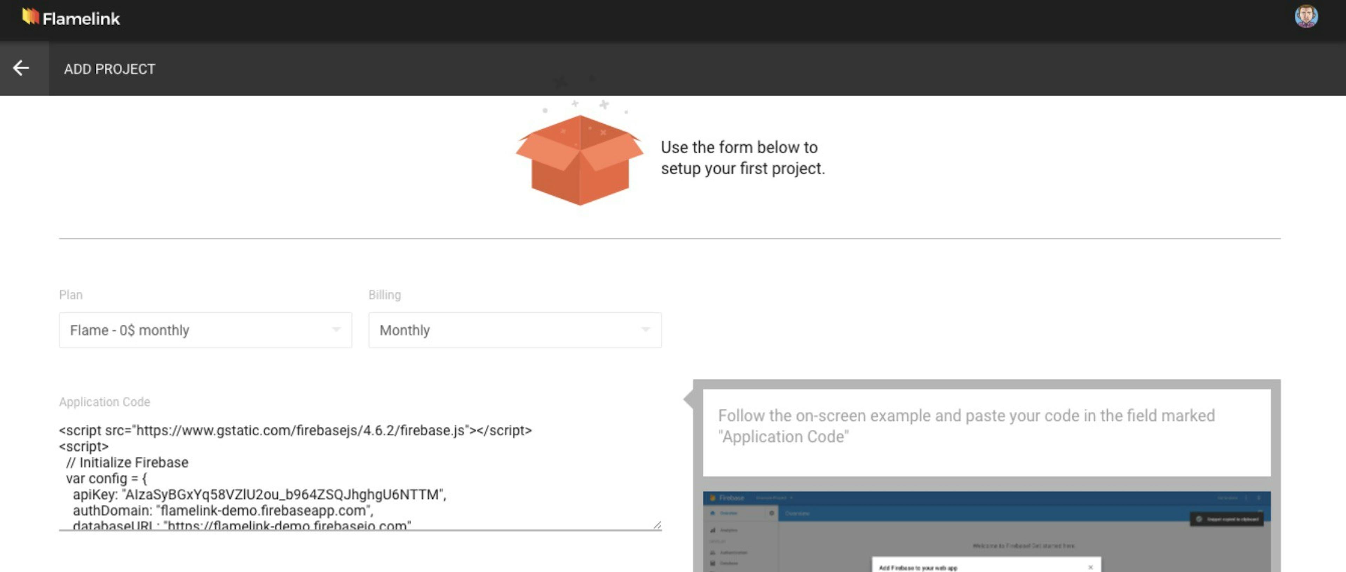1346x572 pixels.
Task: Click the gstatic firebase.js script src line
Action: 295,430
